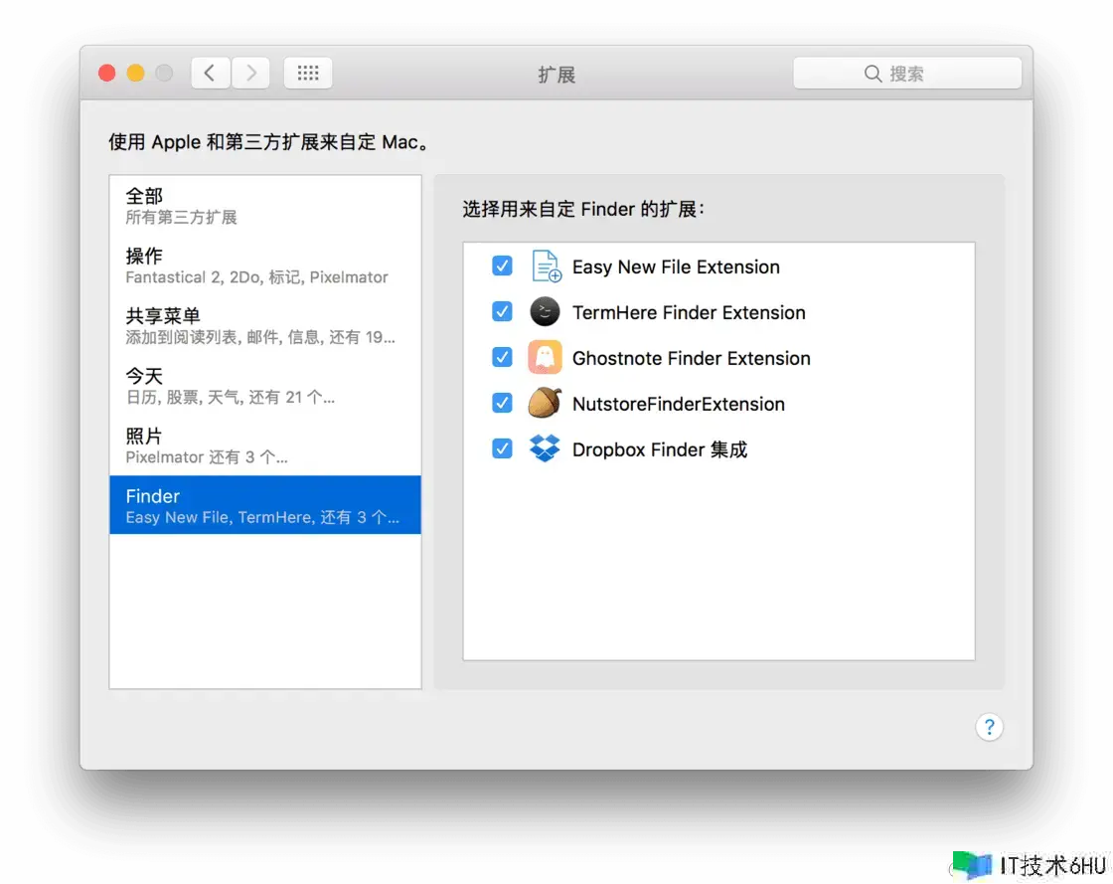The width and height of the screenshot is (1113, 884).
Task: Select 共享菜单 in extensions sidebar
Action: 265,325
